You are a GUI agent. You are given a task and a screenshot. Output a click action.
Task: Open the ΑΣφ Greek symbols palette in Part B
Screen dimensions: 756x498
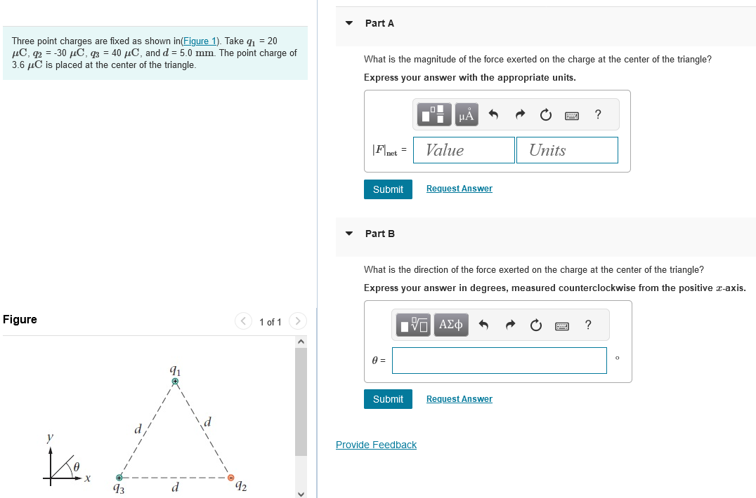(x=450, y=324)
